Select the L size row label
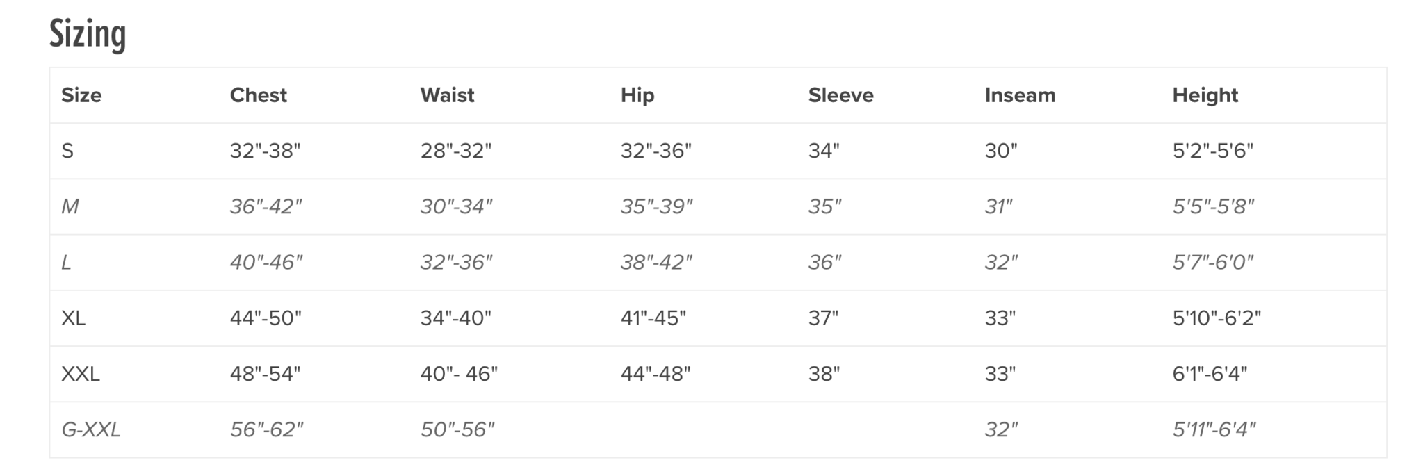The image size is (1423, 476). pyautogui.click(x=66, y=262)
